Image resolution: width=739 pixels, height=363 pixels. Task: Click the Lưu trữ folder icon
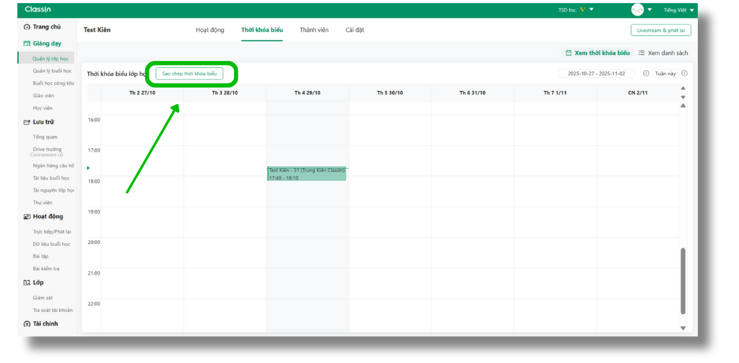click(x=27, y=122)
